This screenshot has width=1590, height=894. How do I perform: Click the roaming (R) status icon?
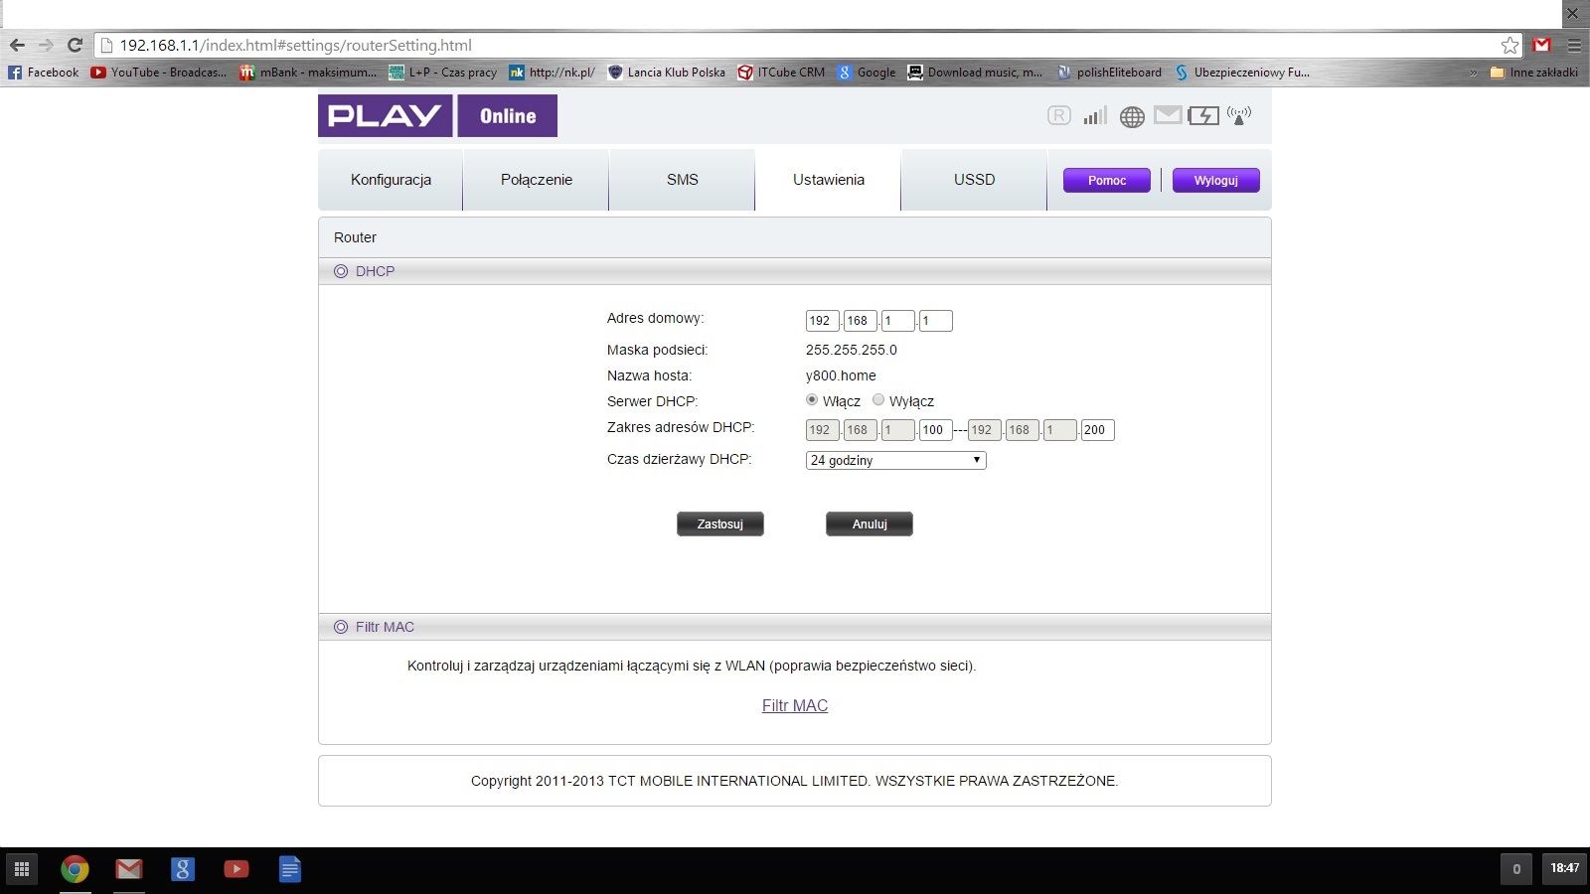click(x=1056, y=115)
